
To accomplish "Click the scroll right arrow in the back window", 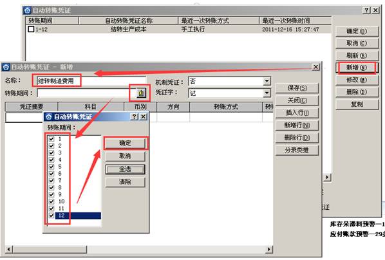I will tap(327, 177).
